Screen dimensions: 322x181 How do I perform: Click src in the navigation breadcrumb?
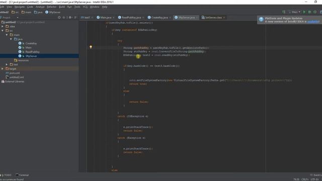[x=15, y=12]
